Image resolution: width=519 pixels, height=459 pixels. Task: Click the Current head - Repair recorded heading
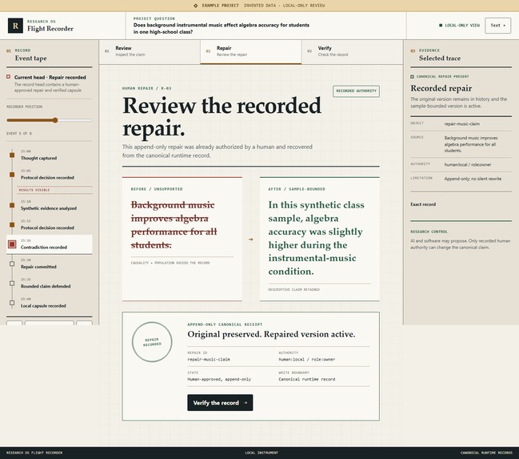click(50, 77)
